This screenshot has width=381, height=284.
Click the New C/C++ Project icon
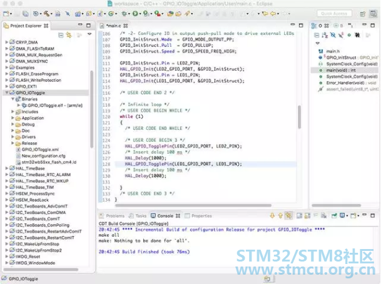coord(78,14)
